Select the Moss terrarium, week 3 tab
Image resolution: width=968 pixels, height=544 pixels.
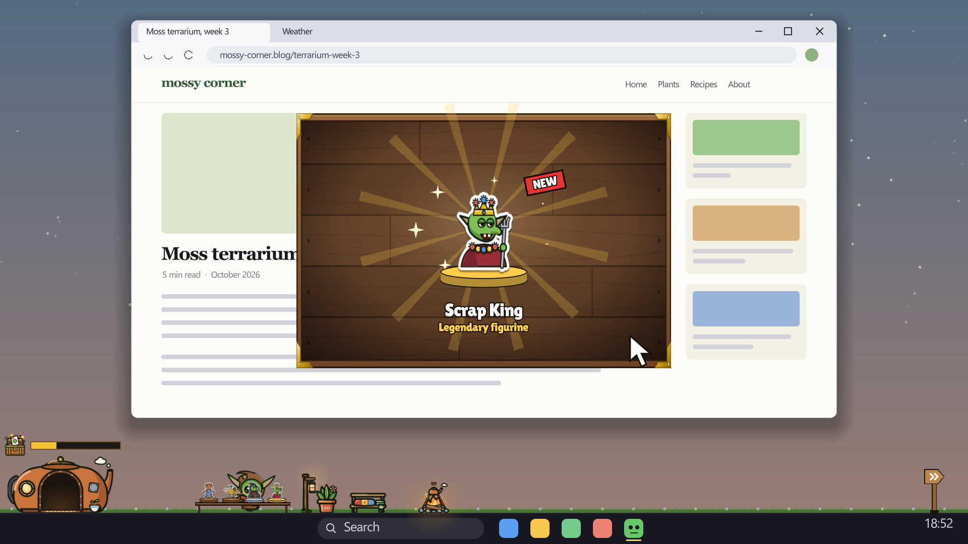pyautogui.click(x=204, y=32)
